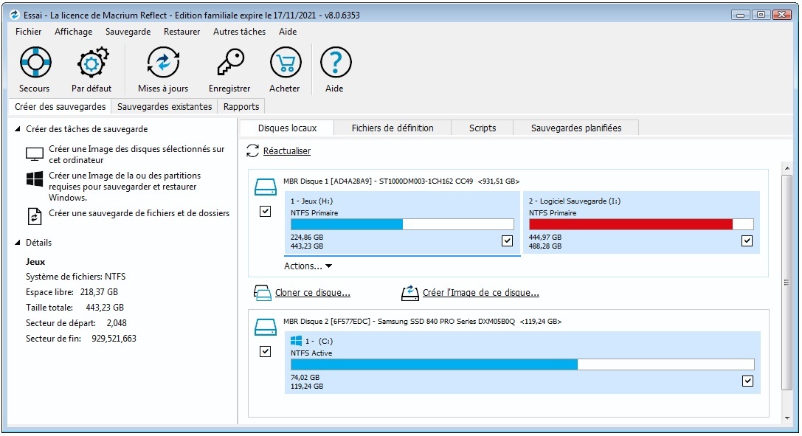
Task: Click the (C:) partition usage bar
Action: [522, 364]
